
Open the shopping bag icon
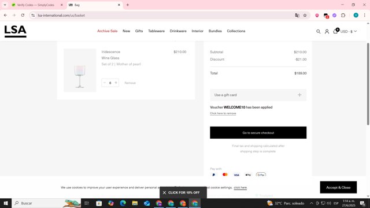coord(336,31)
